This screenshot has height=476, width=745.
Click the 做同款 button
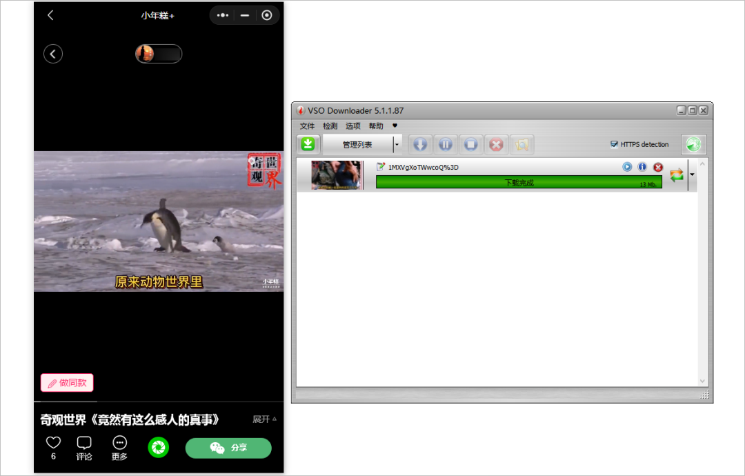coord(67,382)
